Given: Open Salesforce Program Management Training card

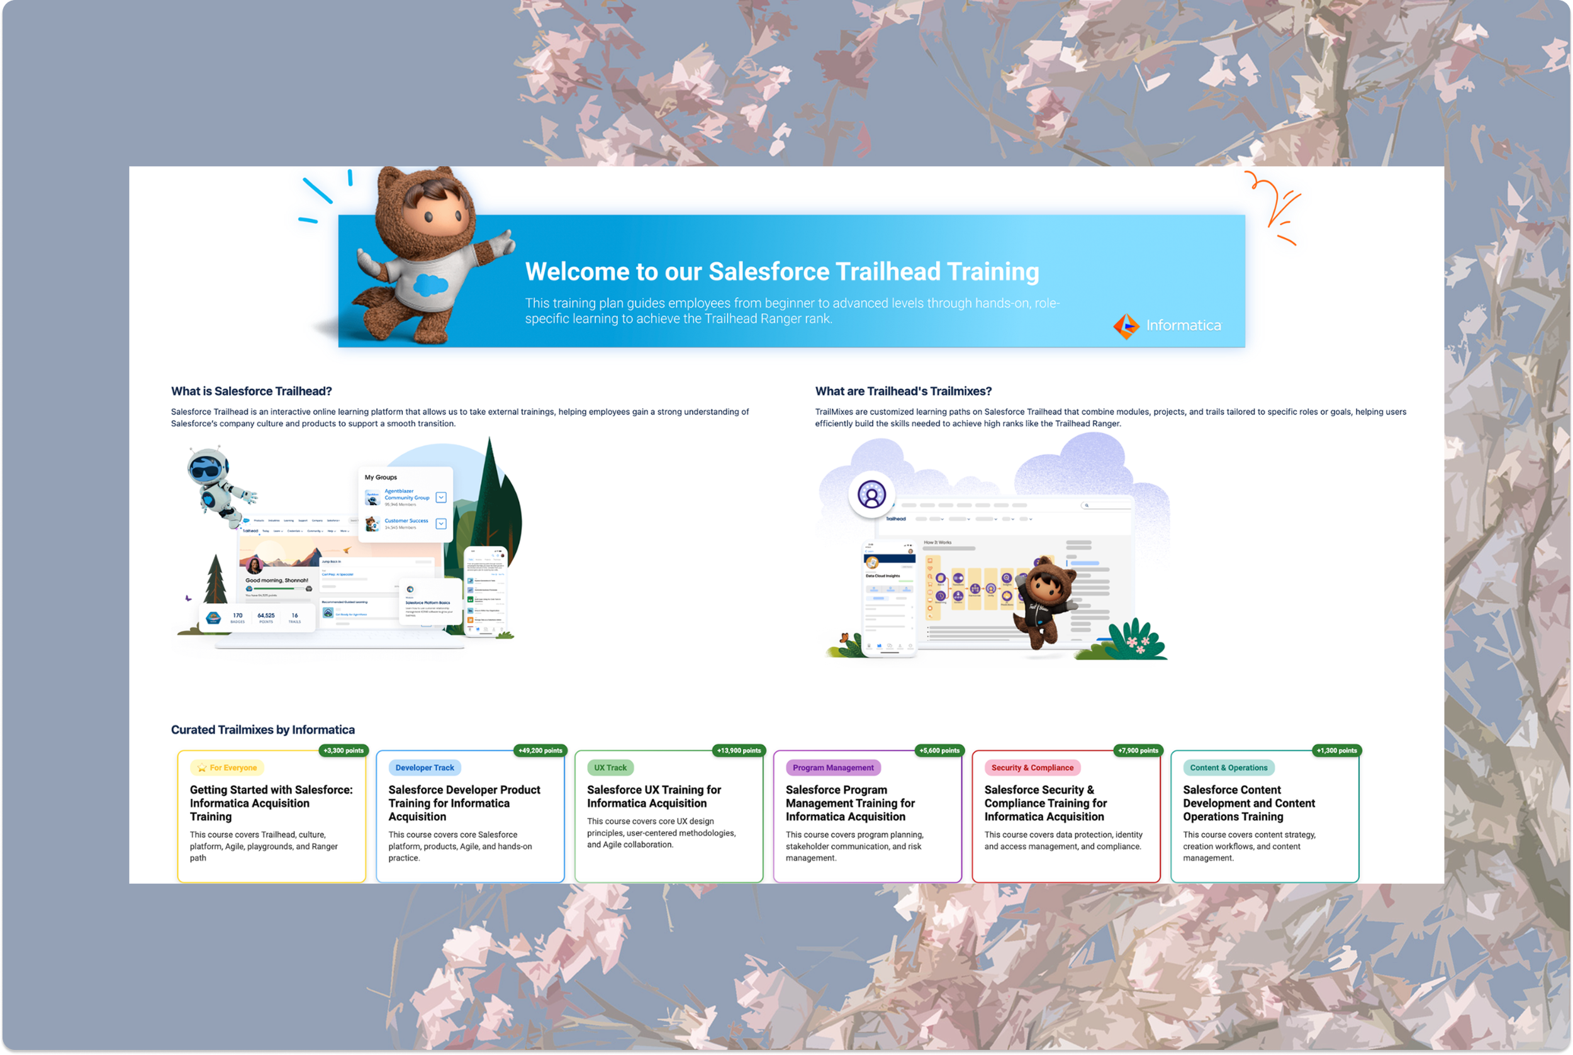Looking at the screenshot, I should [867, 816].
